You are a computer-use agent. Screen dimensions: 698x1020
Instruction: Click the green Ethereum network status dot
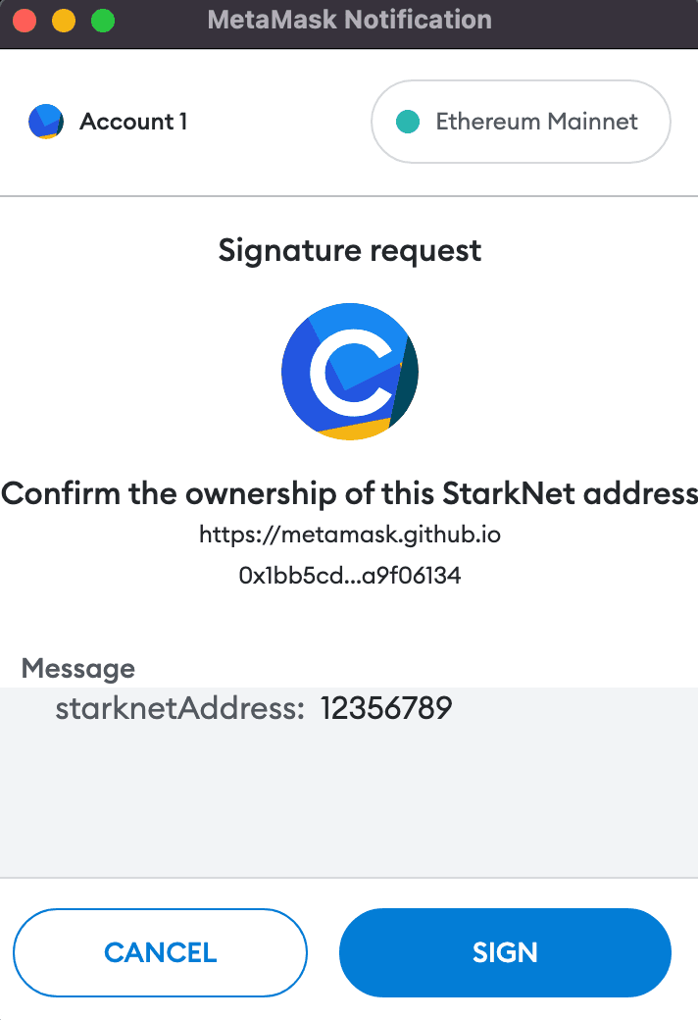coord(407,122)
